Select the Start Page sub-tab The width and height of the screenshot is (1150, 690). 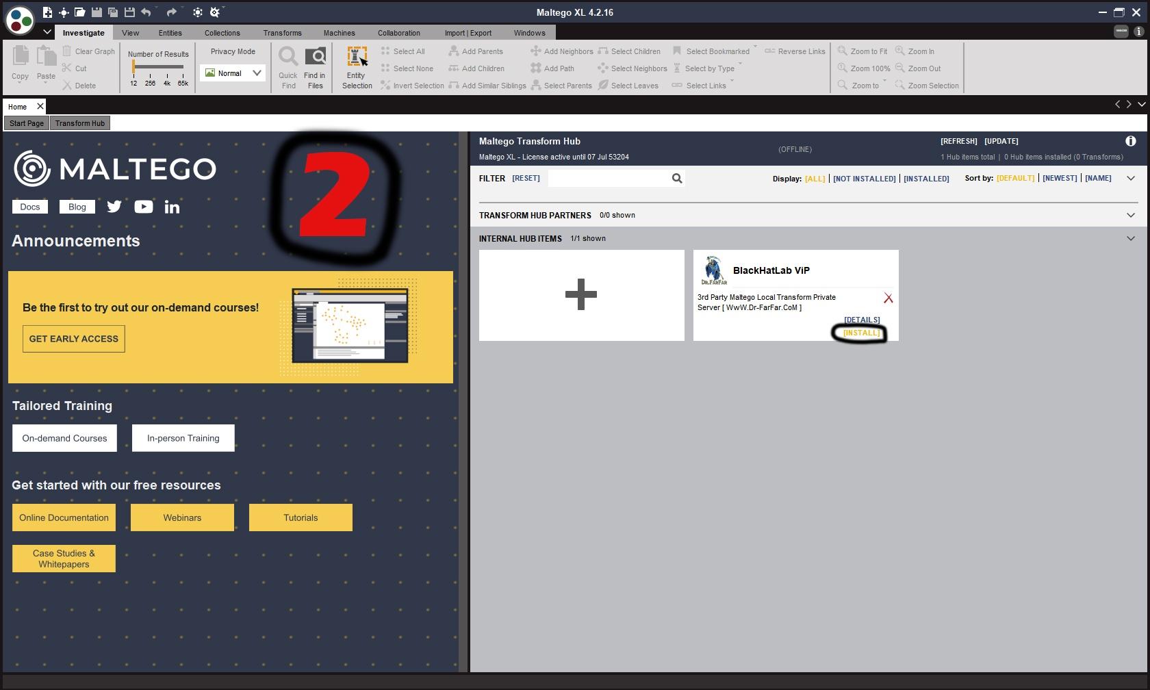(27, 123)
